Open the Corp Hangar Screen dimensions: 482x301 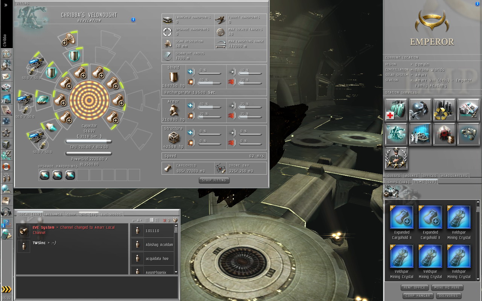(x=418, y=296)
